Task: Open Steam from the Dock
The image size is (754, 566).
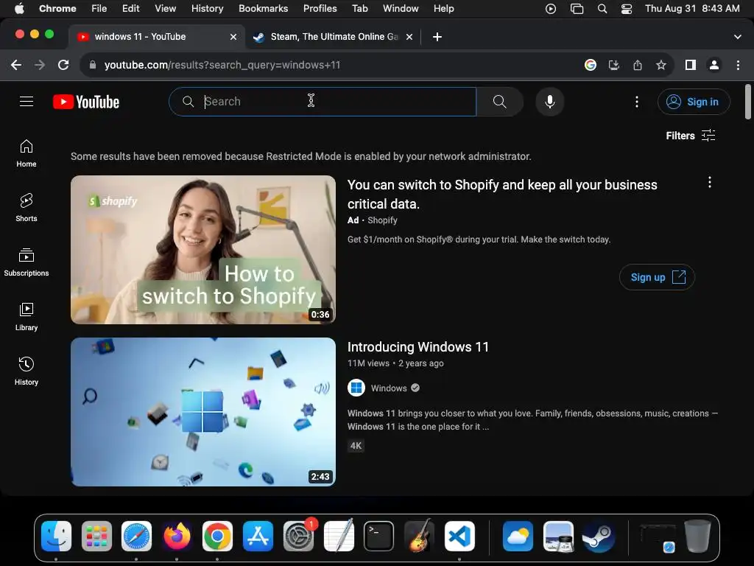Action: 599,536
